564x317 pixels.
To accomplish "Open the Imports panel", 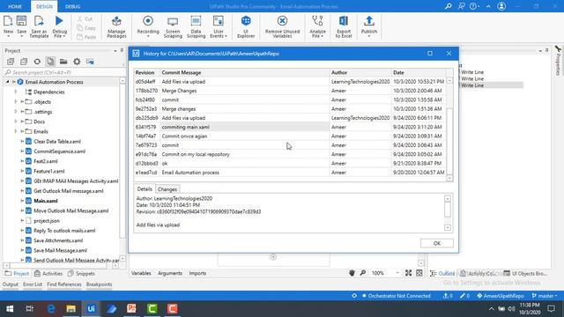I will (197, 273).
